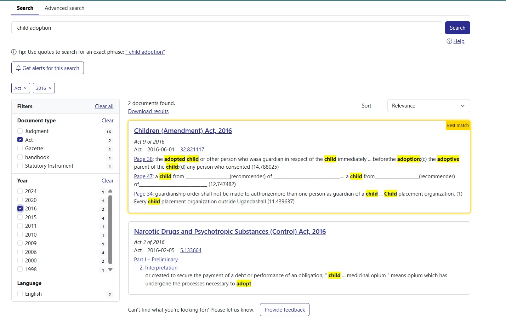This screenshot has width=506, height=319.
Task: Tick the 2015 year checkbox
Action: click(x=20, y=217)
